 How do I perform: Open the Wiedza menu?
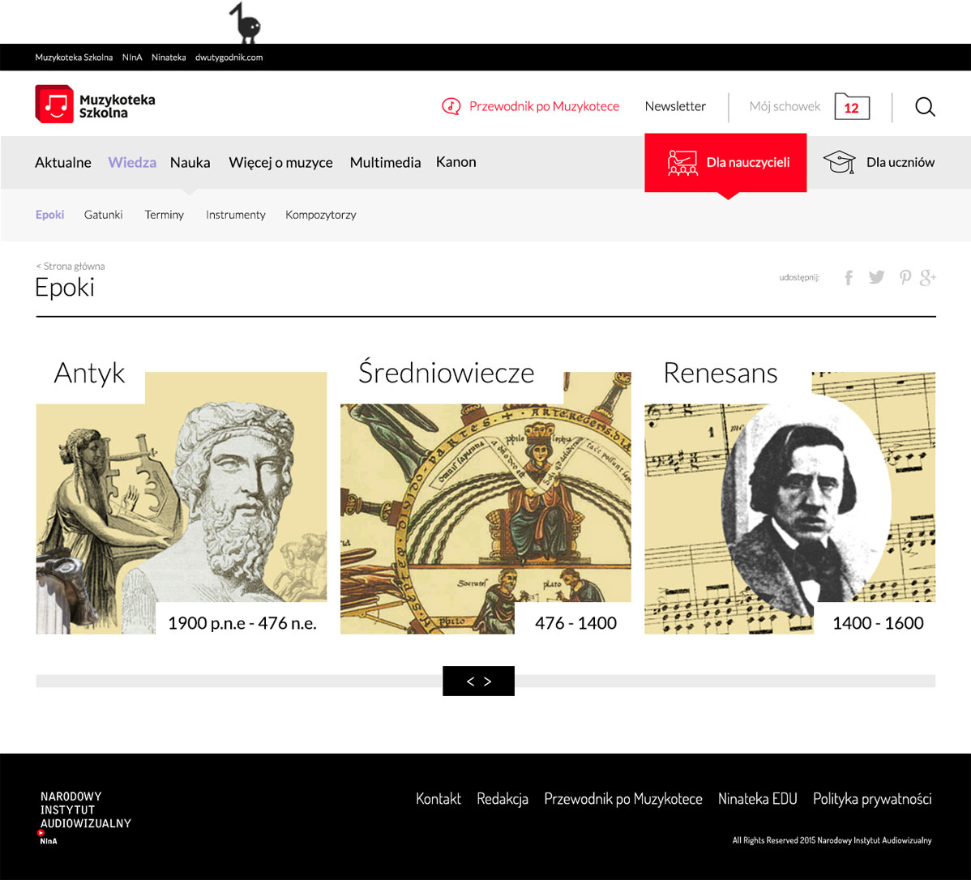coord(132,162)
